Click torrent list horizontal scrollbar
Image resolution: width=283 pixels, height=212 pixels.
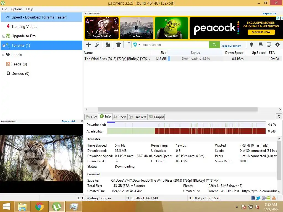(178, 109)
